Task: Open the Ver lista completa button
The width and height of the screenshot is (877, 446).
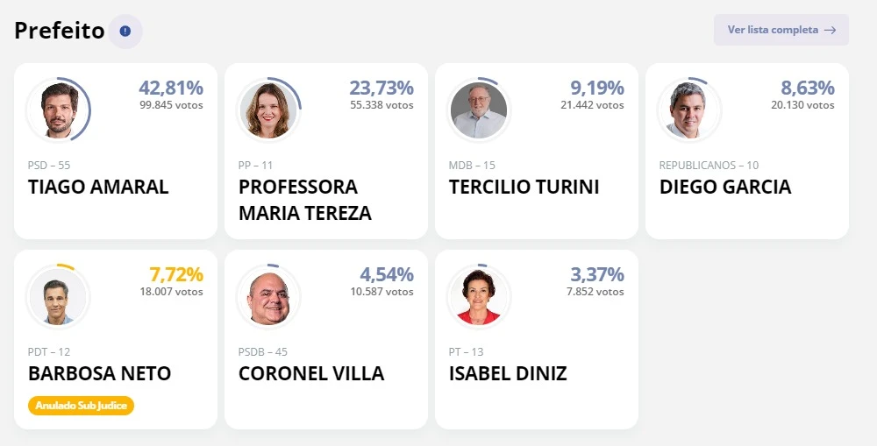Action: tap(781, 30)
